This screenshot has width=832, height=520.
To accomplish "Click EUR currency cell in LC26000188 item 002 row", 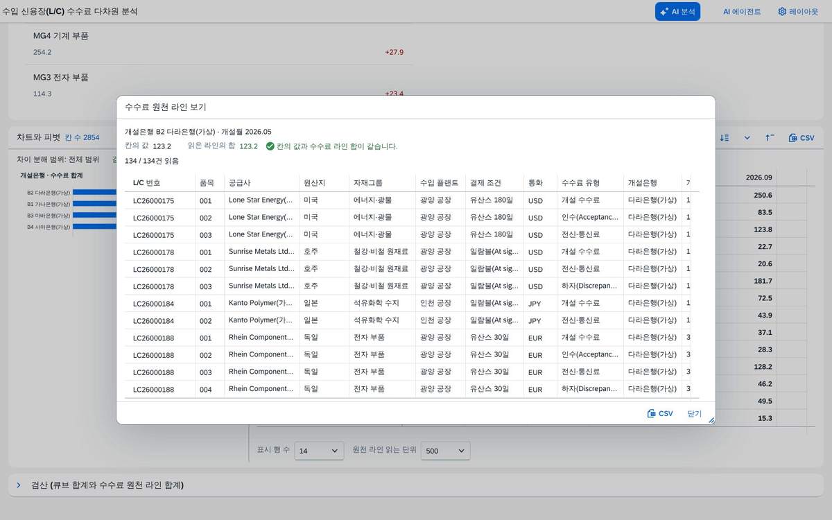I will pyautogui.click(x=540, y=355).
